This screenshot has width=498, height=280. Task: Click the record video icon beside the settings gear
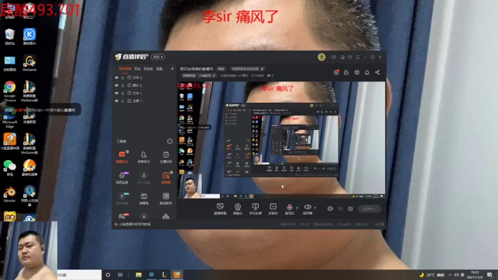point(330,208)
